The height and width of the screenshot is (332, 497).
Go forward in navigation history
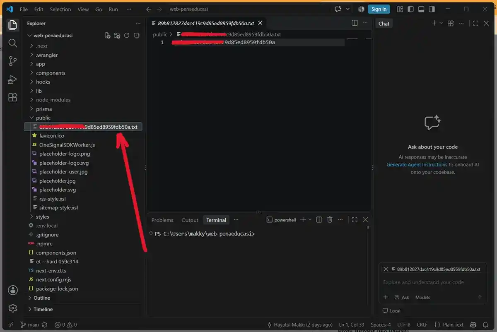159,9
